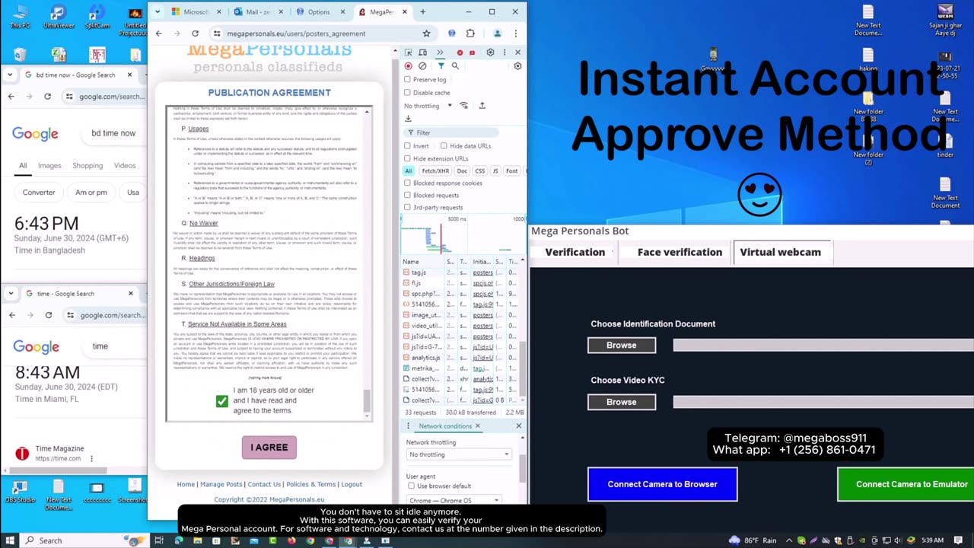Browse for Identification Document

point(622,346)
